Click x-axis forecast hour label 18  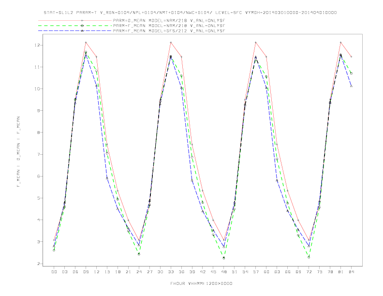(x=118, y=272)
